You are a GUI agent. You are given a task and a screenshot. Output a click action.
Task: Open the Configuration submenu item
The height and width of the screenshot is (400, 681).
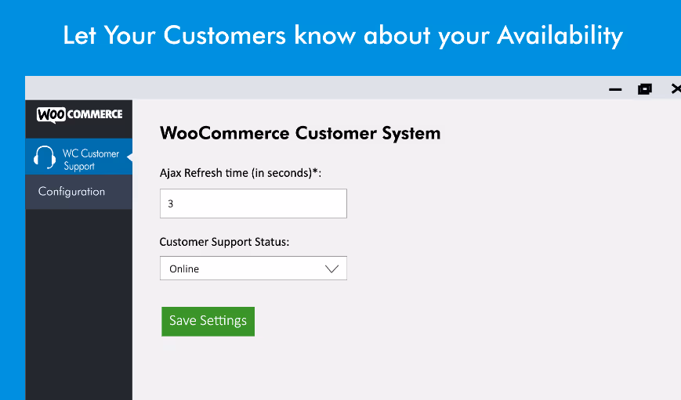point(78,192)
